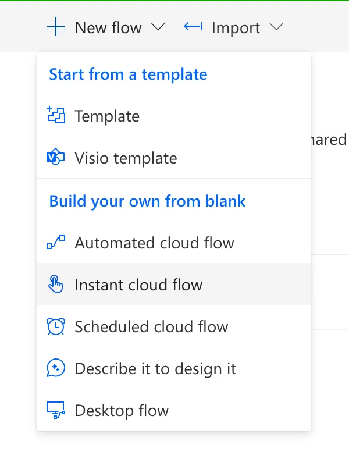Select Visio template menu entry

[126, 158]
